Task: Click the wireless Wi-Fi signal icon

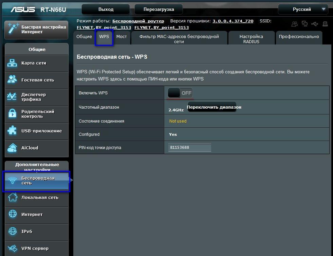Action: click(x=13, y=180)
